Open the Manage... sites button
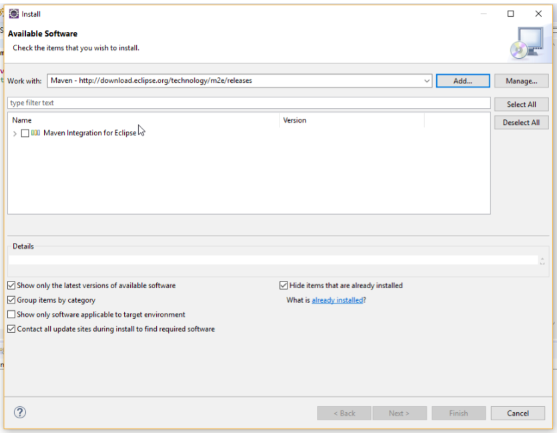 pyautogui.click(x=522, y=81)
